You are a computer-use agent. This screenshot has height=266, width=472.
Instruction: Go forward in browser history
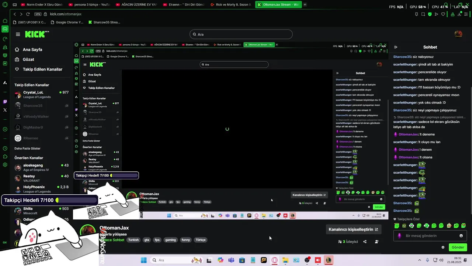[21, 14]
